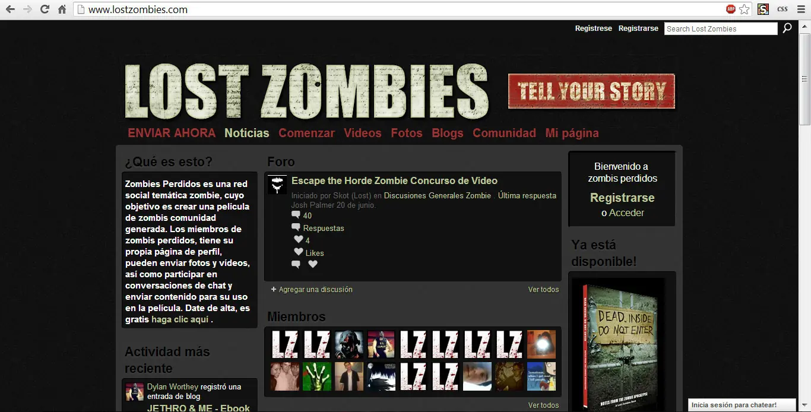Click the heart icon next to Likes
The image size is (811, 412).
click(x=299, y=252)
